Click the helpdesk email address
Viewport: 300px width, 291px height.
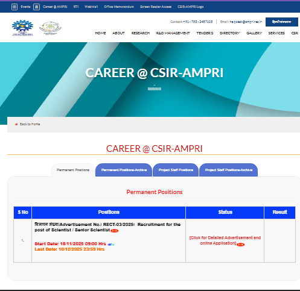point(246,22)
